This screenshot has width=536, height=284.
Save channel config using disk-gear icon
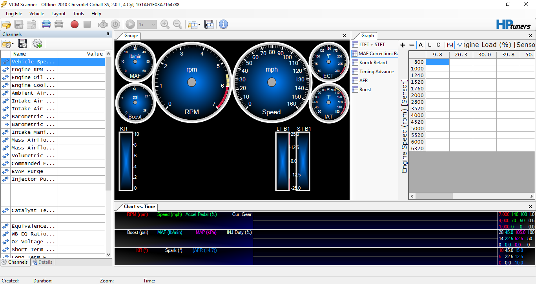click(23, 43)
